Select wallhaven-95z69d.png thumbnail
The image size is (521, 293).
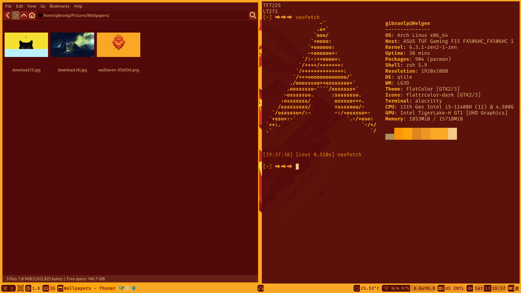coord(119,45)
